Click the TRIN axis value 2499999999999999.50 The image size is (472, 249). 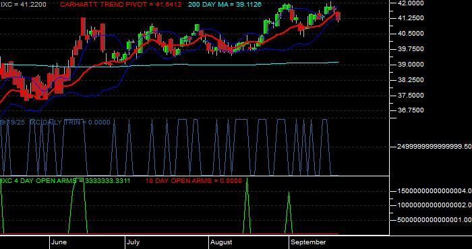[x=434, y=147]
